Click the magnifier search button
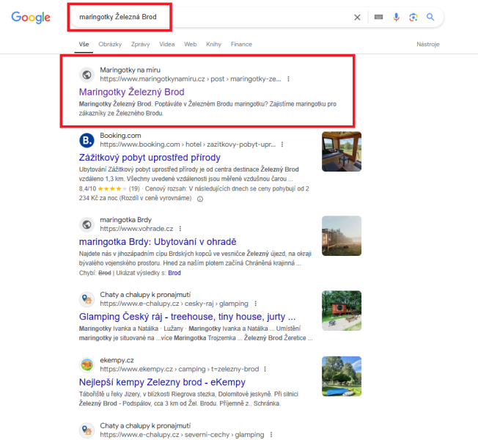The height and width of the screenshot is (440, 478). click(430, 17)
